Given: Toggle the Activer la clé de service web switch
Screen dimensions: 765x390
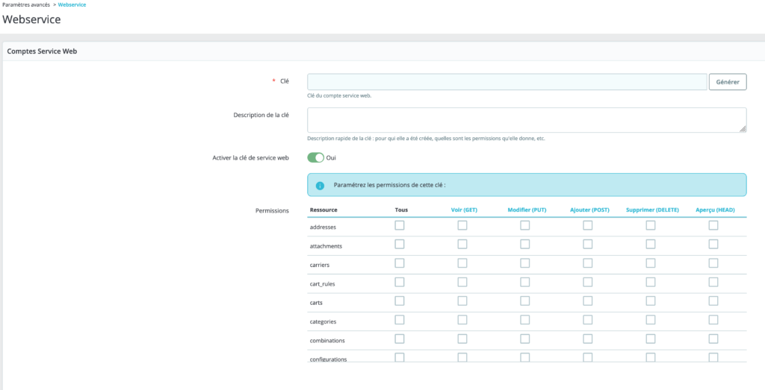Looking at the screenshot, I should coord(316,158).
